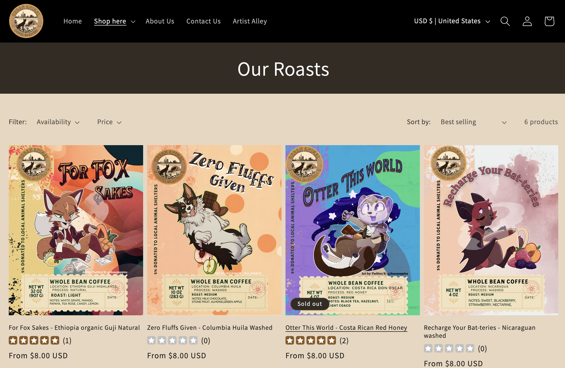Click the five-star rating for For Fox Sakes
The image size is (565, 368).
coord(34,340)
